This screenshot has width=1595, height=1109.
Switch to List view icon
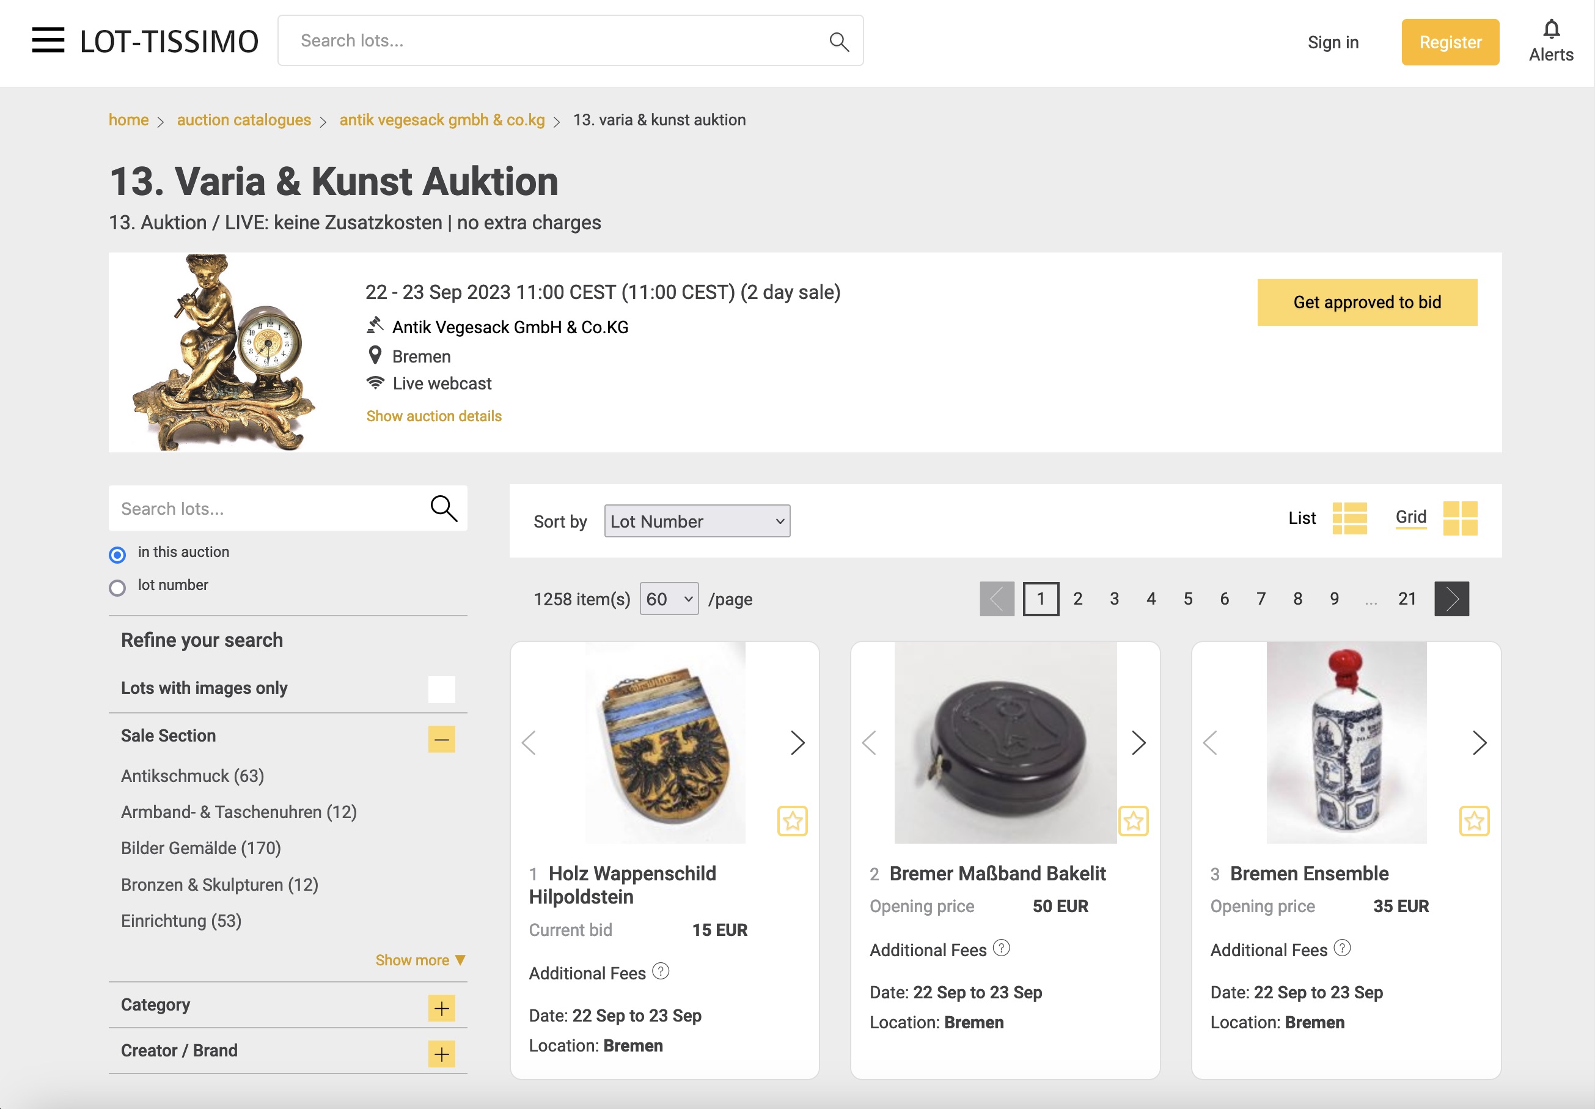pyautogui.click(x=1349, y=518)
